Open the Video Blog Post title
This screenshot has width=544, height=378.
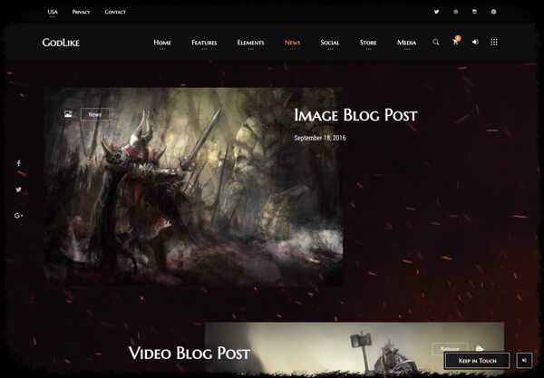click(x=189, y=353)
